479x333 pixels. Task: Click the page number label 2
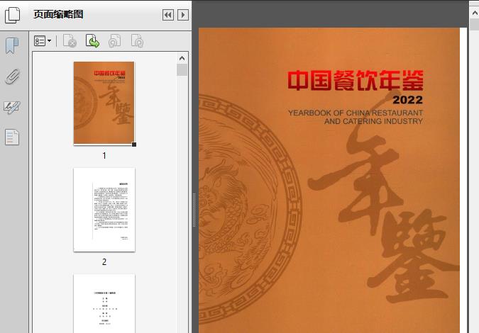point(104,262)
